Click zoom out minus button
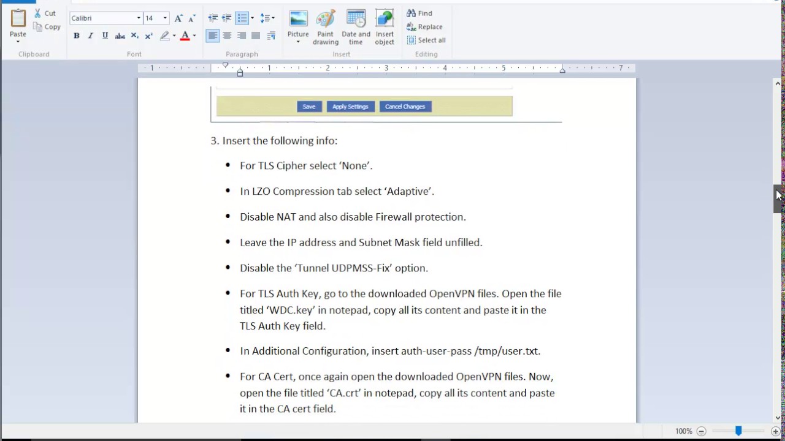Screen dimensions: 785x441 (701, 431)
